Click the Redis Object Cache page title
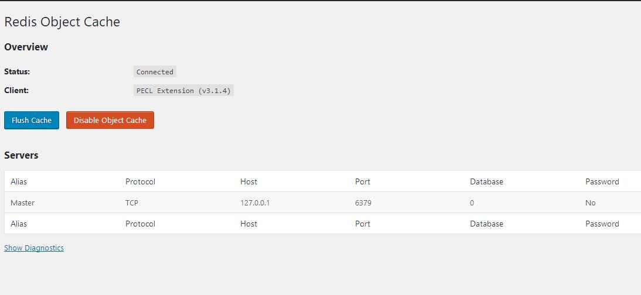Image resolution: width=641 pixels, height=295 pixels. point(62,22)
